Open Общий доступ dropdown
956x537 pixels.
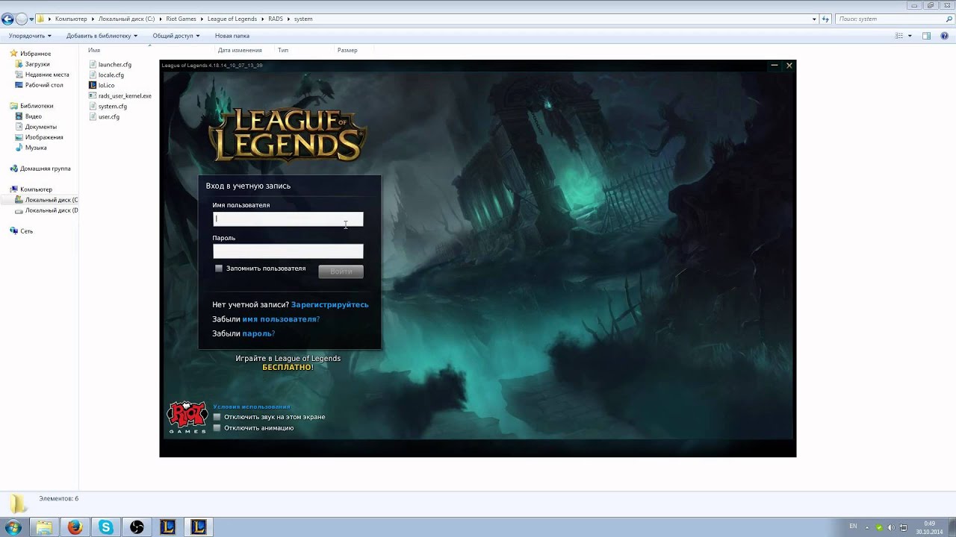(176, 36)
